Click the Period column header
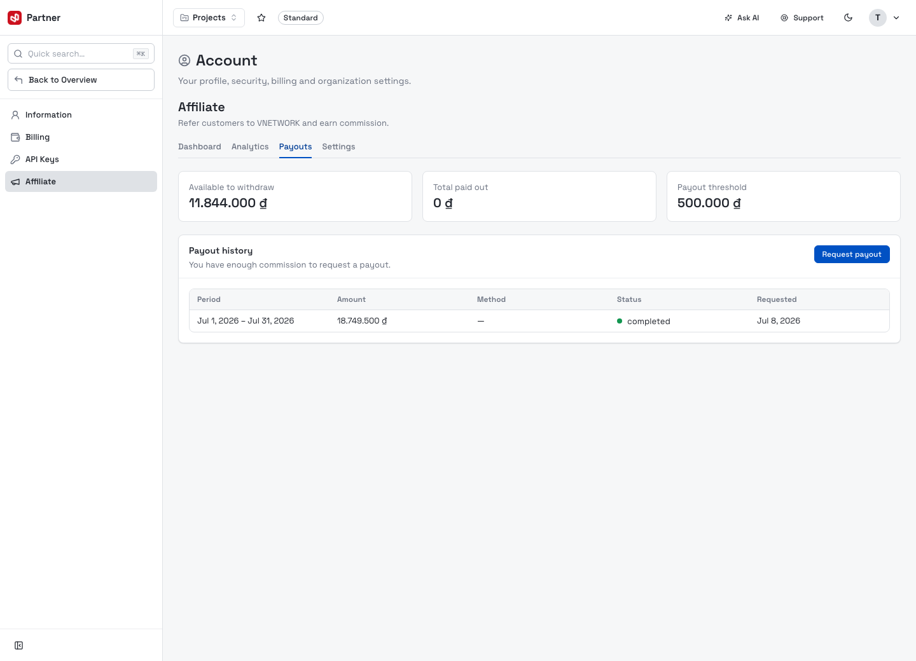 (209, 299)
